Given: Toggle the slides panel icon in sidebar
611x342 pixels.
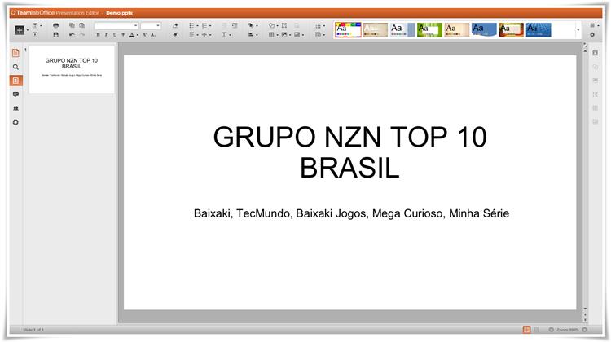Looking at the screenshot, I should click(x=15, y=81).
